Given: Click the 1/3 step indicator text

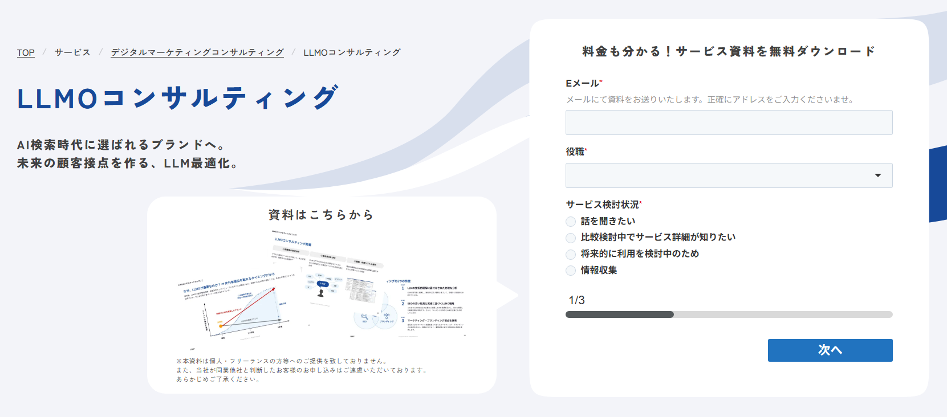Looking at the screenshot, I should (576, 300).
